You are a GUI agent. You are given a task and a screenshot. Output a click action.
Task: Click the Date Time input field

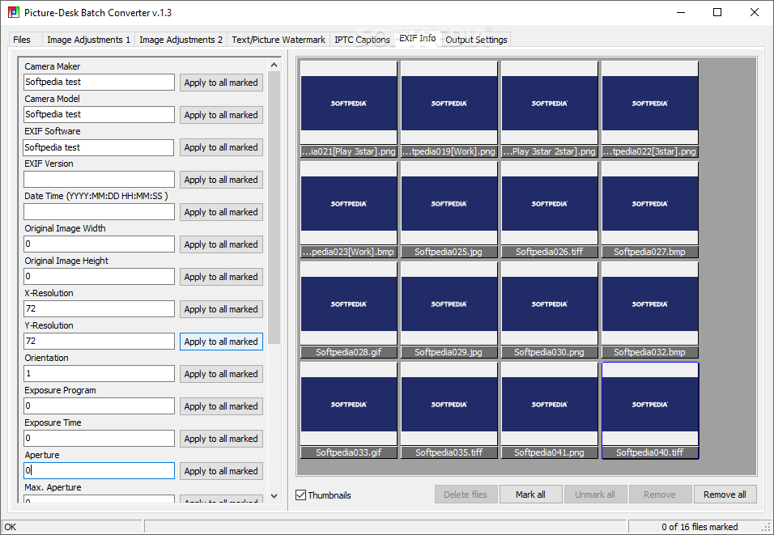99,212
